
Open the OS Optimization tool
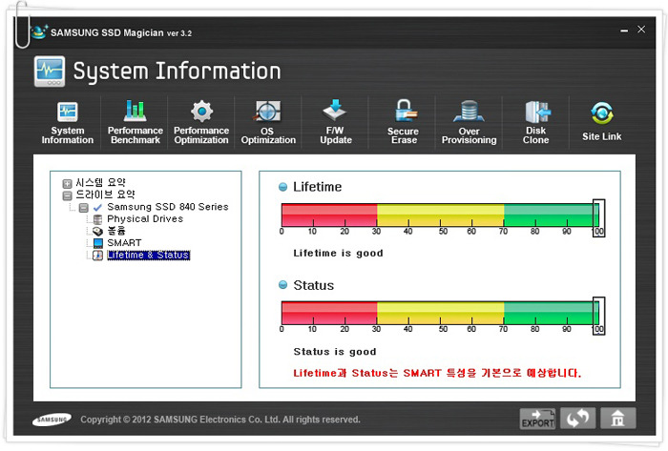(x=268, y=123)
